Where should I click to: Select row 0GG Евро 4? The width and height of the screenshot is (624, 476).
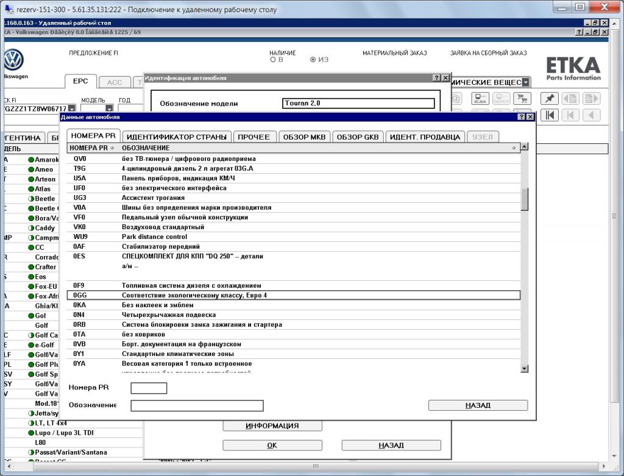(294, 296)
